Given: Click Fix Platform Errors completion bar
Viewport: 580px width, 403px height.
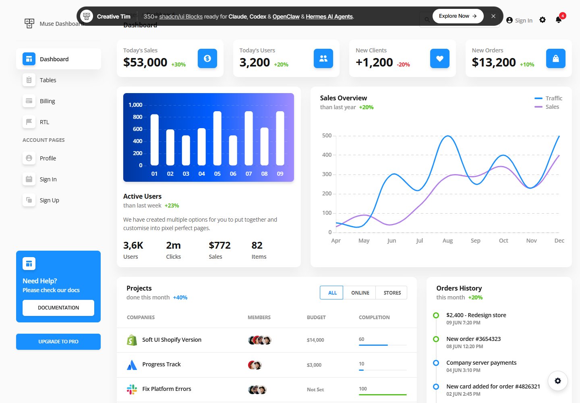Looking at the screenshot, I should click(x=383, y=395).
